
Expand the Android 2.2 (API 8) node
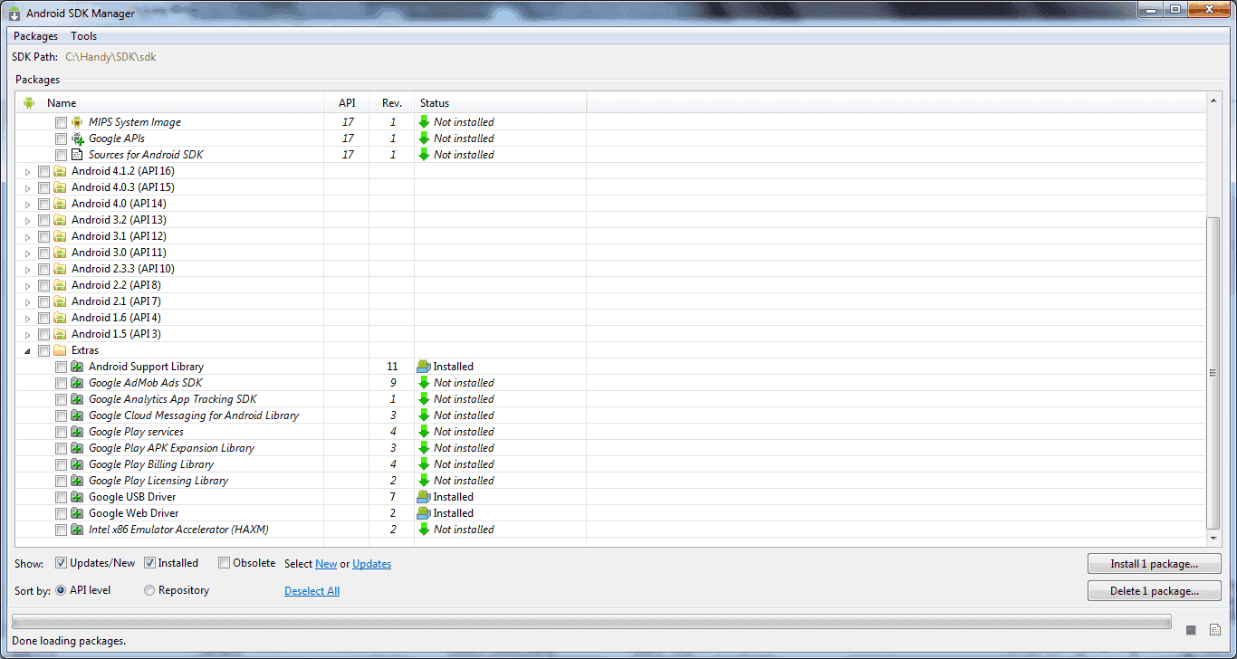[28, 285]
